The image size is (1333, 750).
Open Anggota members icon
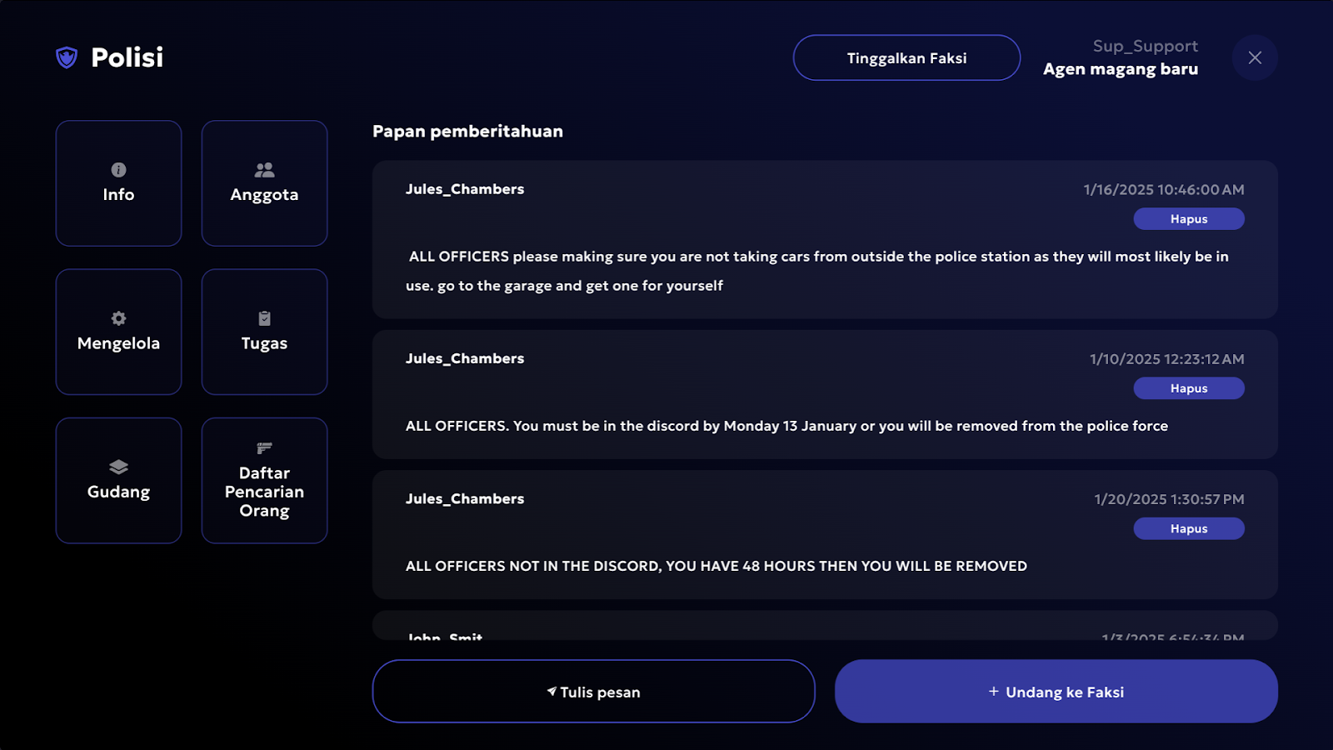(264, 170)
